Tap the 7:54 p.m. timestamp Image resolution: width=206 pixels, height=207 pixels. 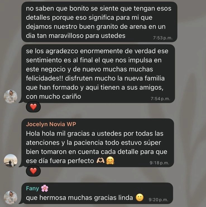point(160,98)
